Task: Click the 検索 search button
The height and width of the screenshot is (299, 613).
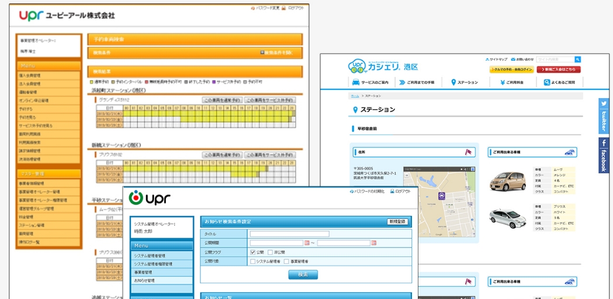Action: (x=303, y=275)
